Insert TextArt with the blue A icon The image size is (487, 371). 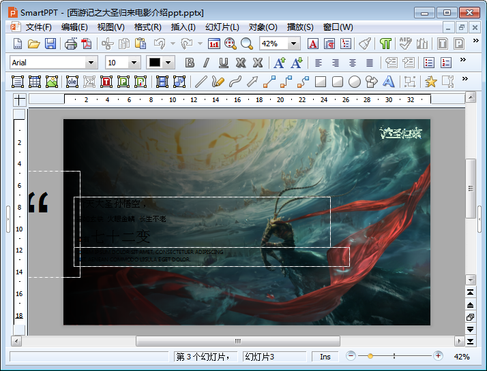pos(389,82)
